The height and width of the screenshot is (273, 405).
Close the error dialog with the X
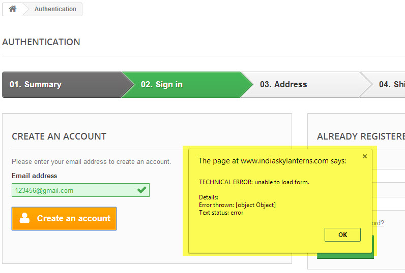365,156
